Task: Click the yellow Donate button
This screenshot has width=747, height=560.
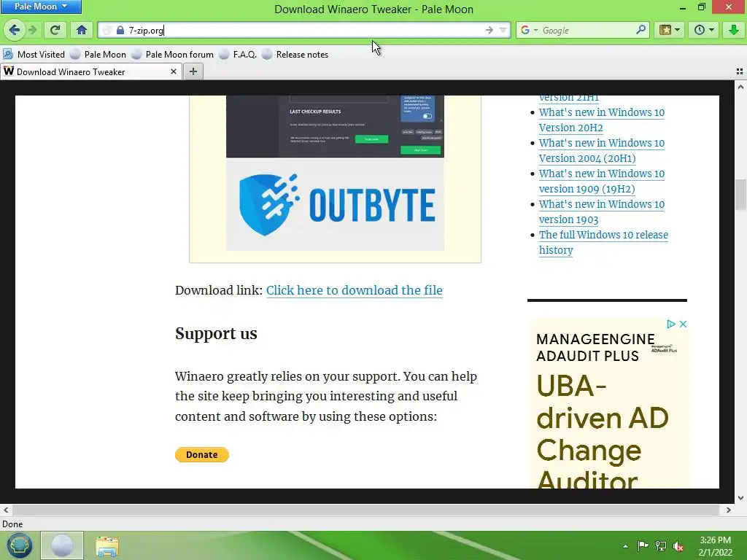Action: (201, 454)
